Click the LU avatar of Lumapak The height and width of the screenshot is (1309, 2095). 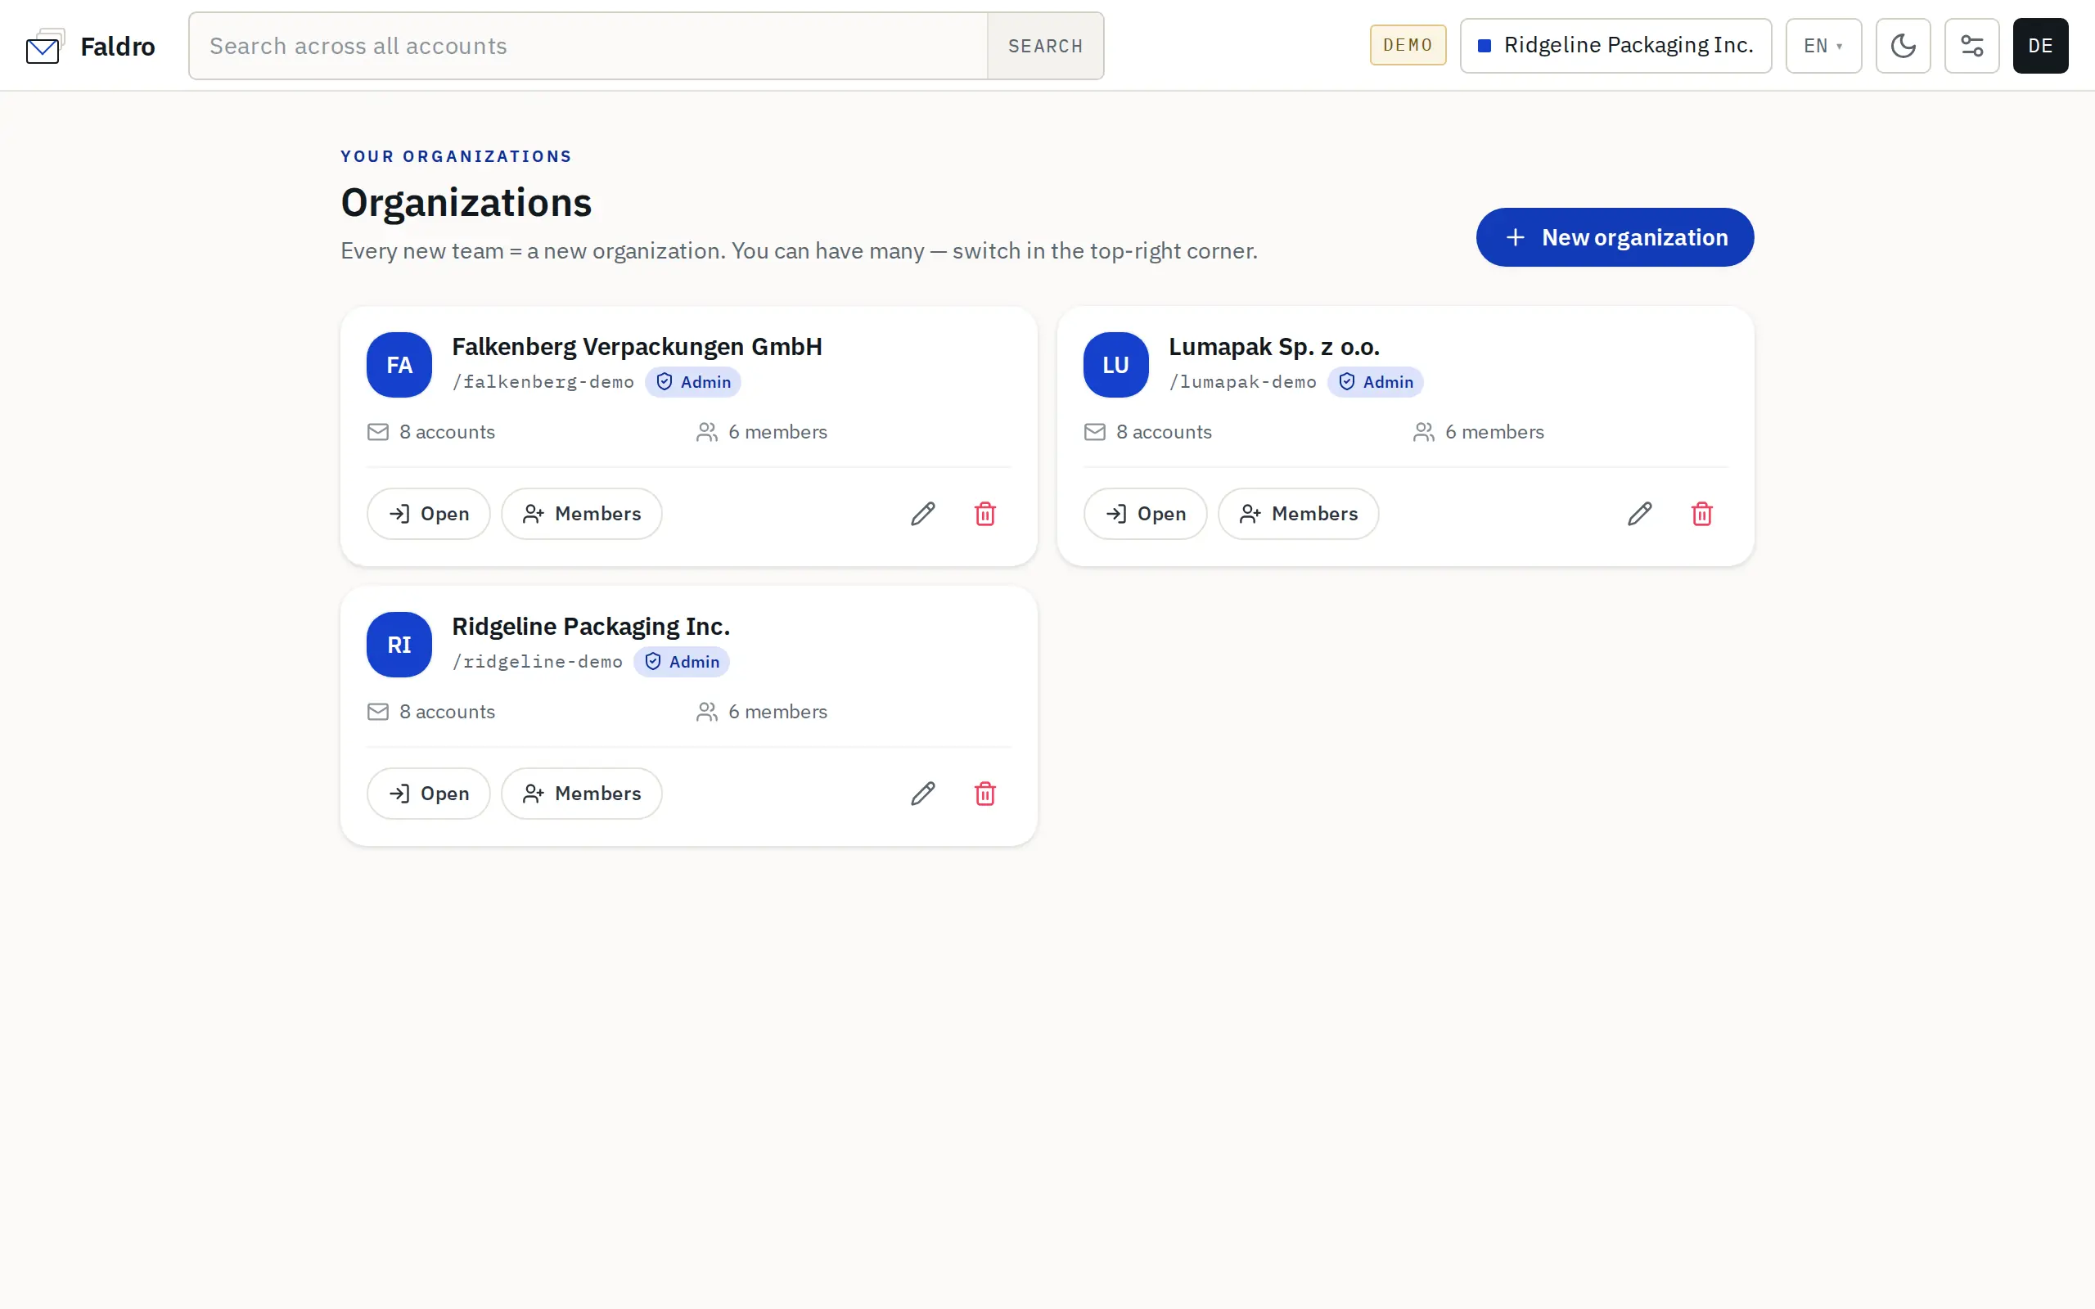coord(1116,365)
